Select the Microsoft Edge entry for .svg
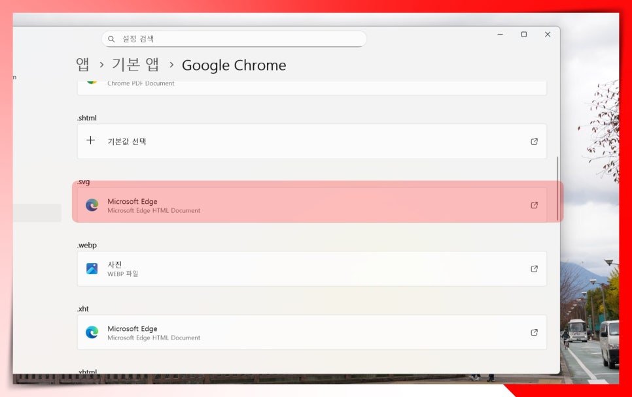 point(312,205)
